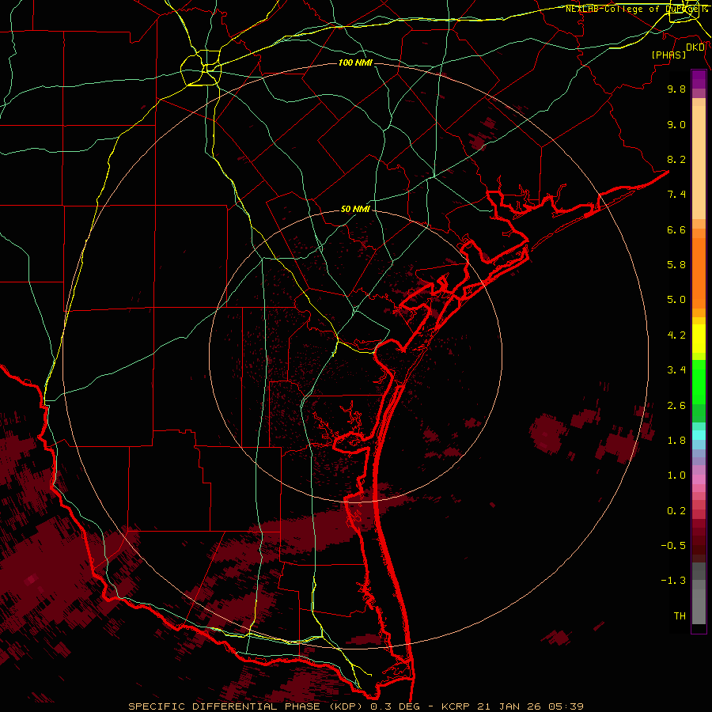Click the 100 NMI range ring label
Image resolution: width=712 pixels, height=712 pixels.
click(355, 62)
